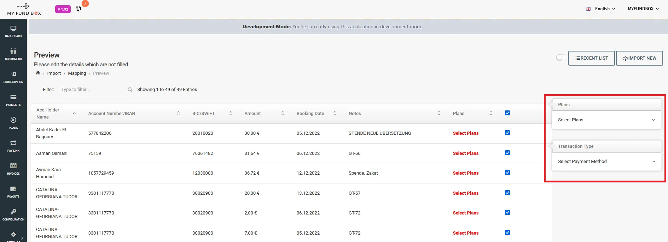Click the V 1.92 version badge
Screen dimensions: 668x242
(x=63, y=9)
